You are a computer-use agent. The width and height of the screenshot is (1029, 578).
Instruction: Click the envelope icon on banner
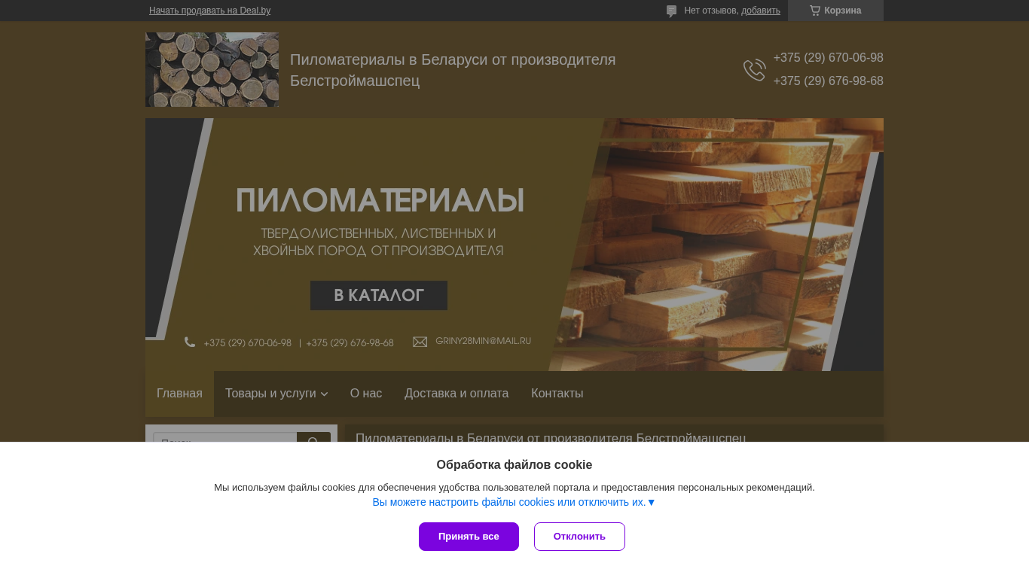click(420, 342)
